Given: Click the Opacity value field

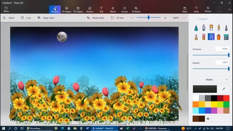Looking at the screenshot, I should (x=222, y=62).
